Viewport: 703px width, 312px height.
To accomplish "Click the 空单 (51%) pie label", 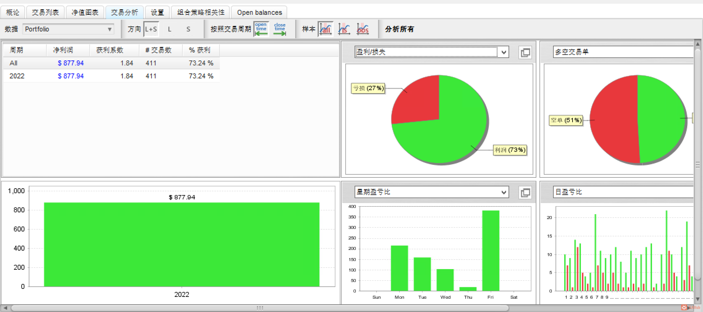I will [x=566, y=120].
